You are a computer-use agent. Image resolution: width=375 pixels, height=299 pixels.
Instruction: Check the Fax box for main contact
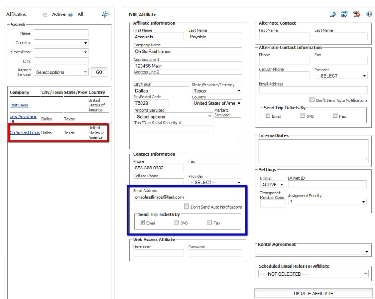coord(209,223)
